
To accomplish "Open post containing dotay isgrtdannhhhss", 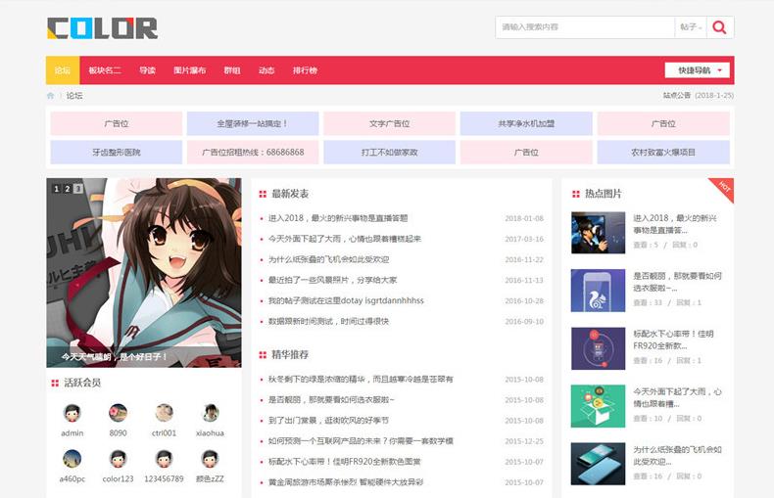I will (x=346, y=300).
